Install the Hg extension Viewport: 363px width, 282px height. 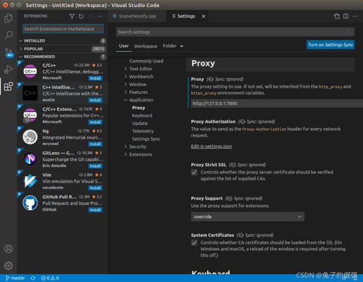point(95,144)
